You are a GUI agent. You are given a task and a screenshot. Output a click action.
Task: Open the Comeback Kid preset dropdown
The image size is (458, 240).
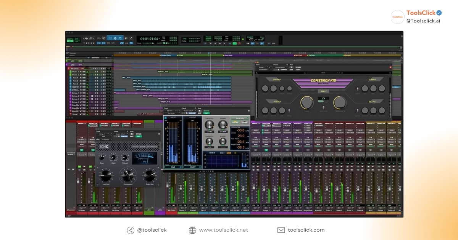(x=281, y=67)
